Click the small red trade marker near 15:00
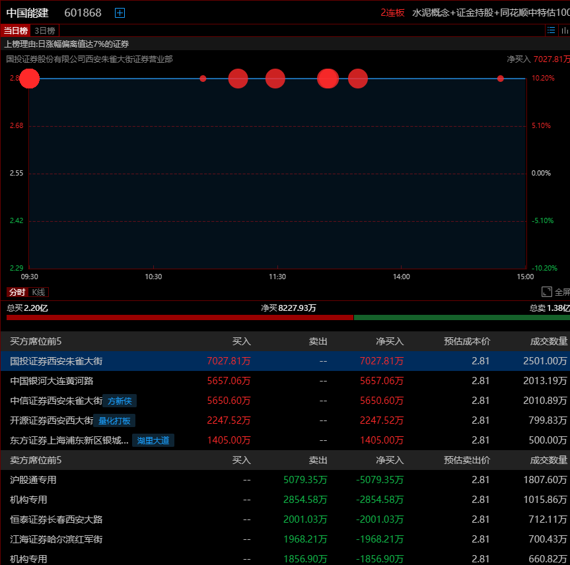This screenshot has width=570, height=565. 501,79
